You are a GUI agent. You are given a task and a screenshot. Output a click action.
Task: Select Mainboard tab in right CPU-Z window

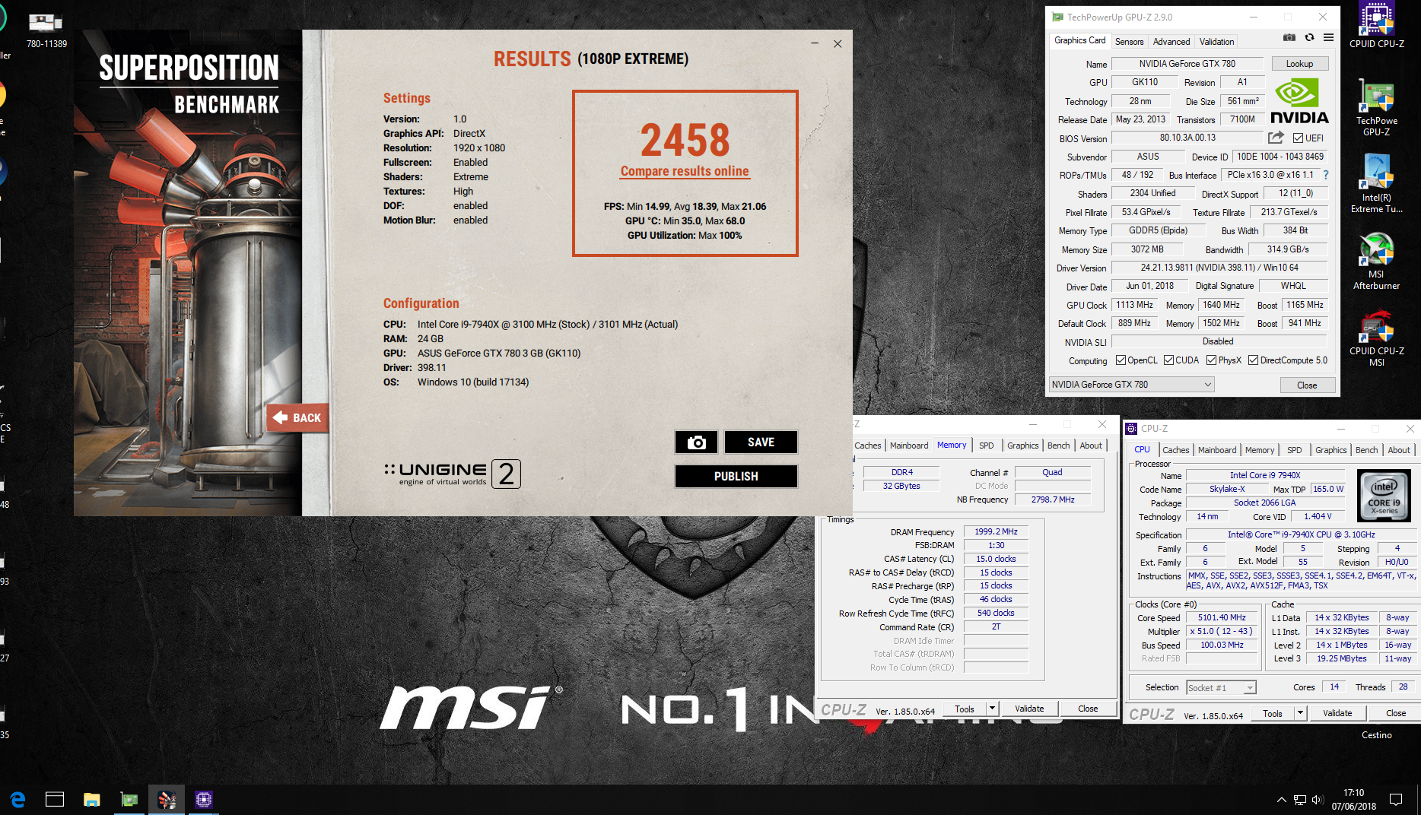click(x=1217, y=450)
